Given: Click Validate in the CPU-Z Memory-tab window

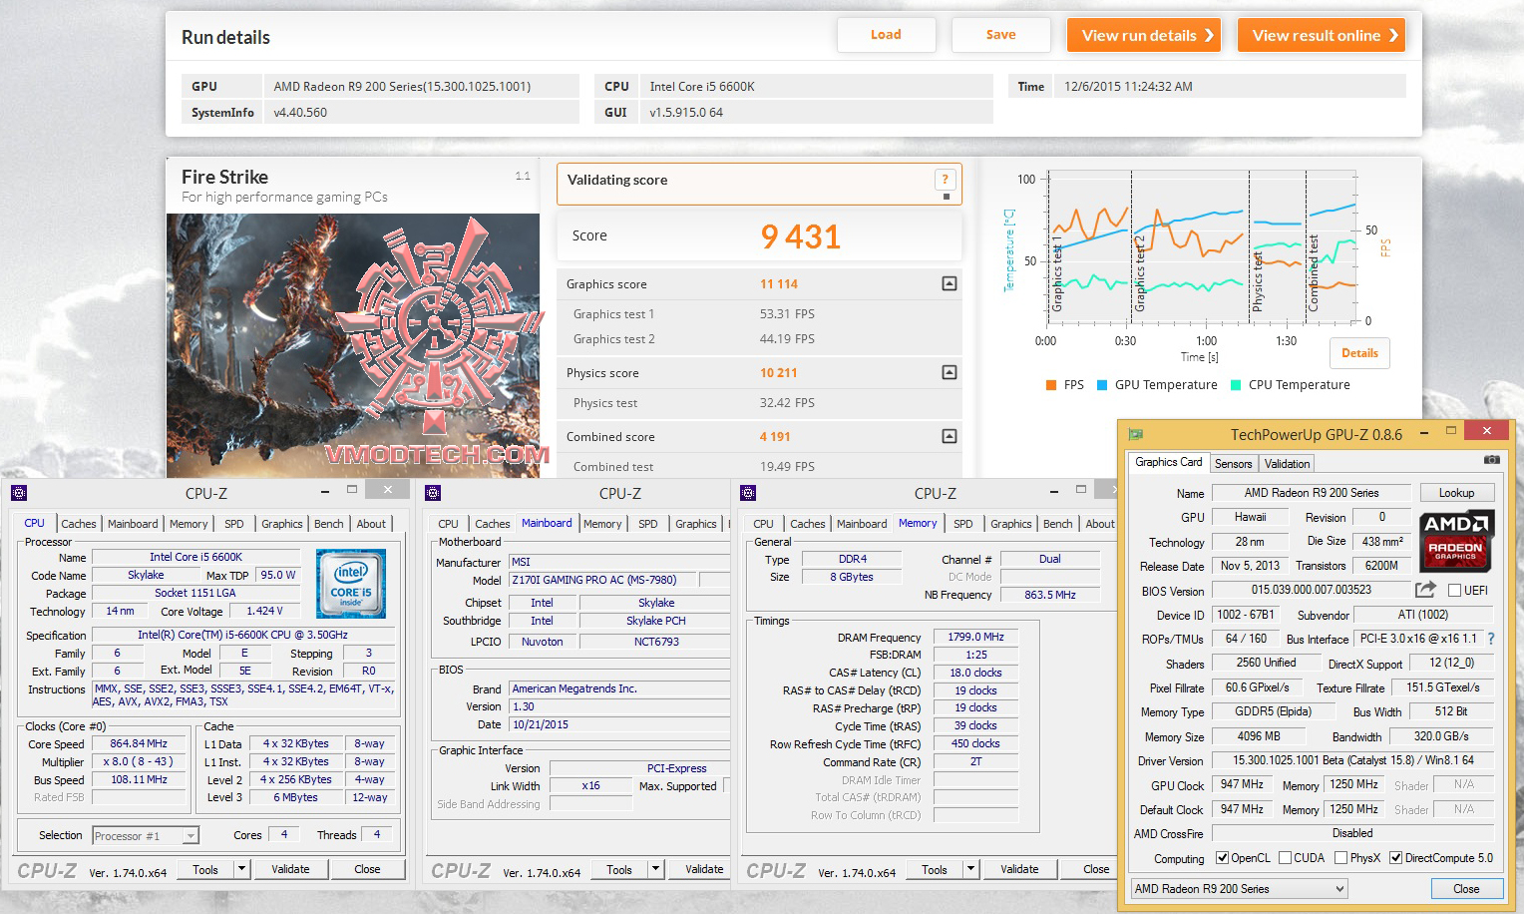Looking at the screenshot, I should [1019, 869].
